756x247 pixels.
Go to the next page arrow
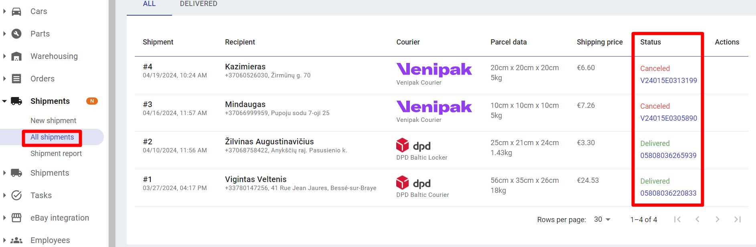point(717,219)
